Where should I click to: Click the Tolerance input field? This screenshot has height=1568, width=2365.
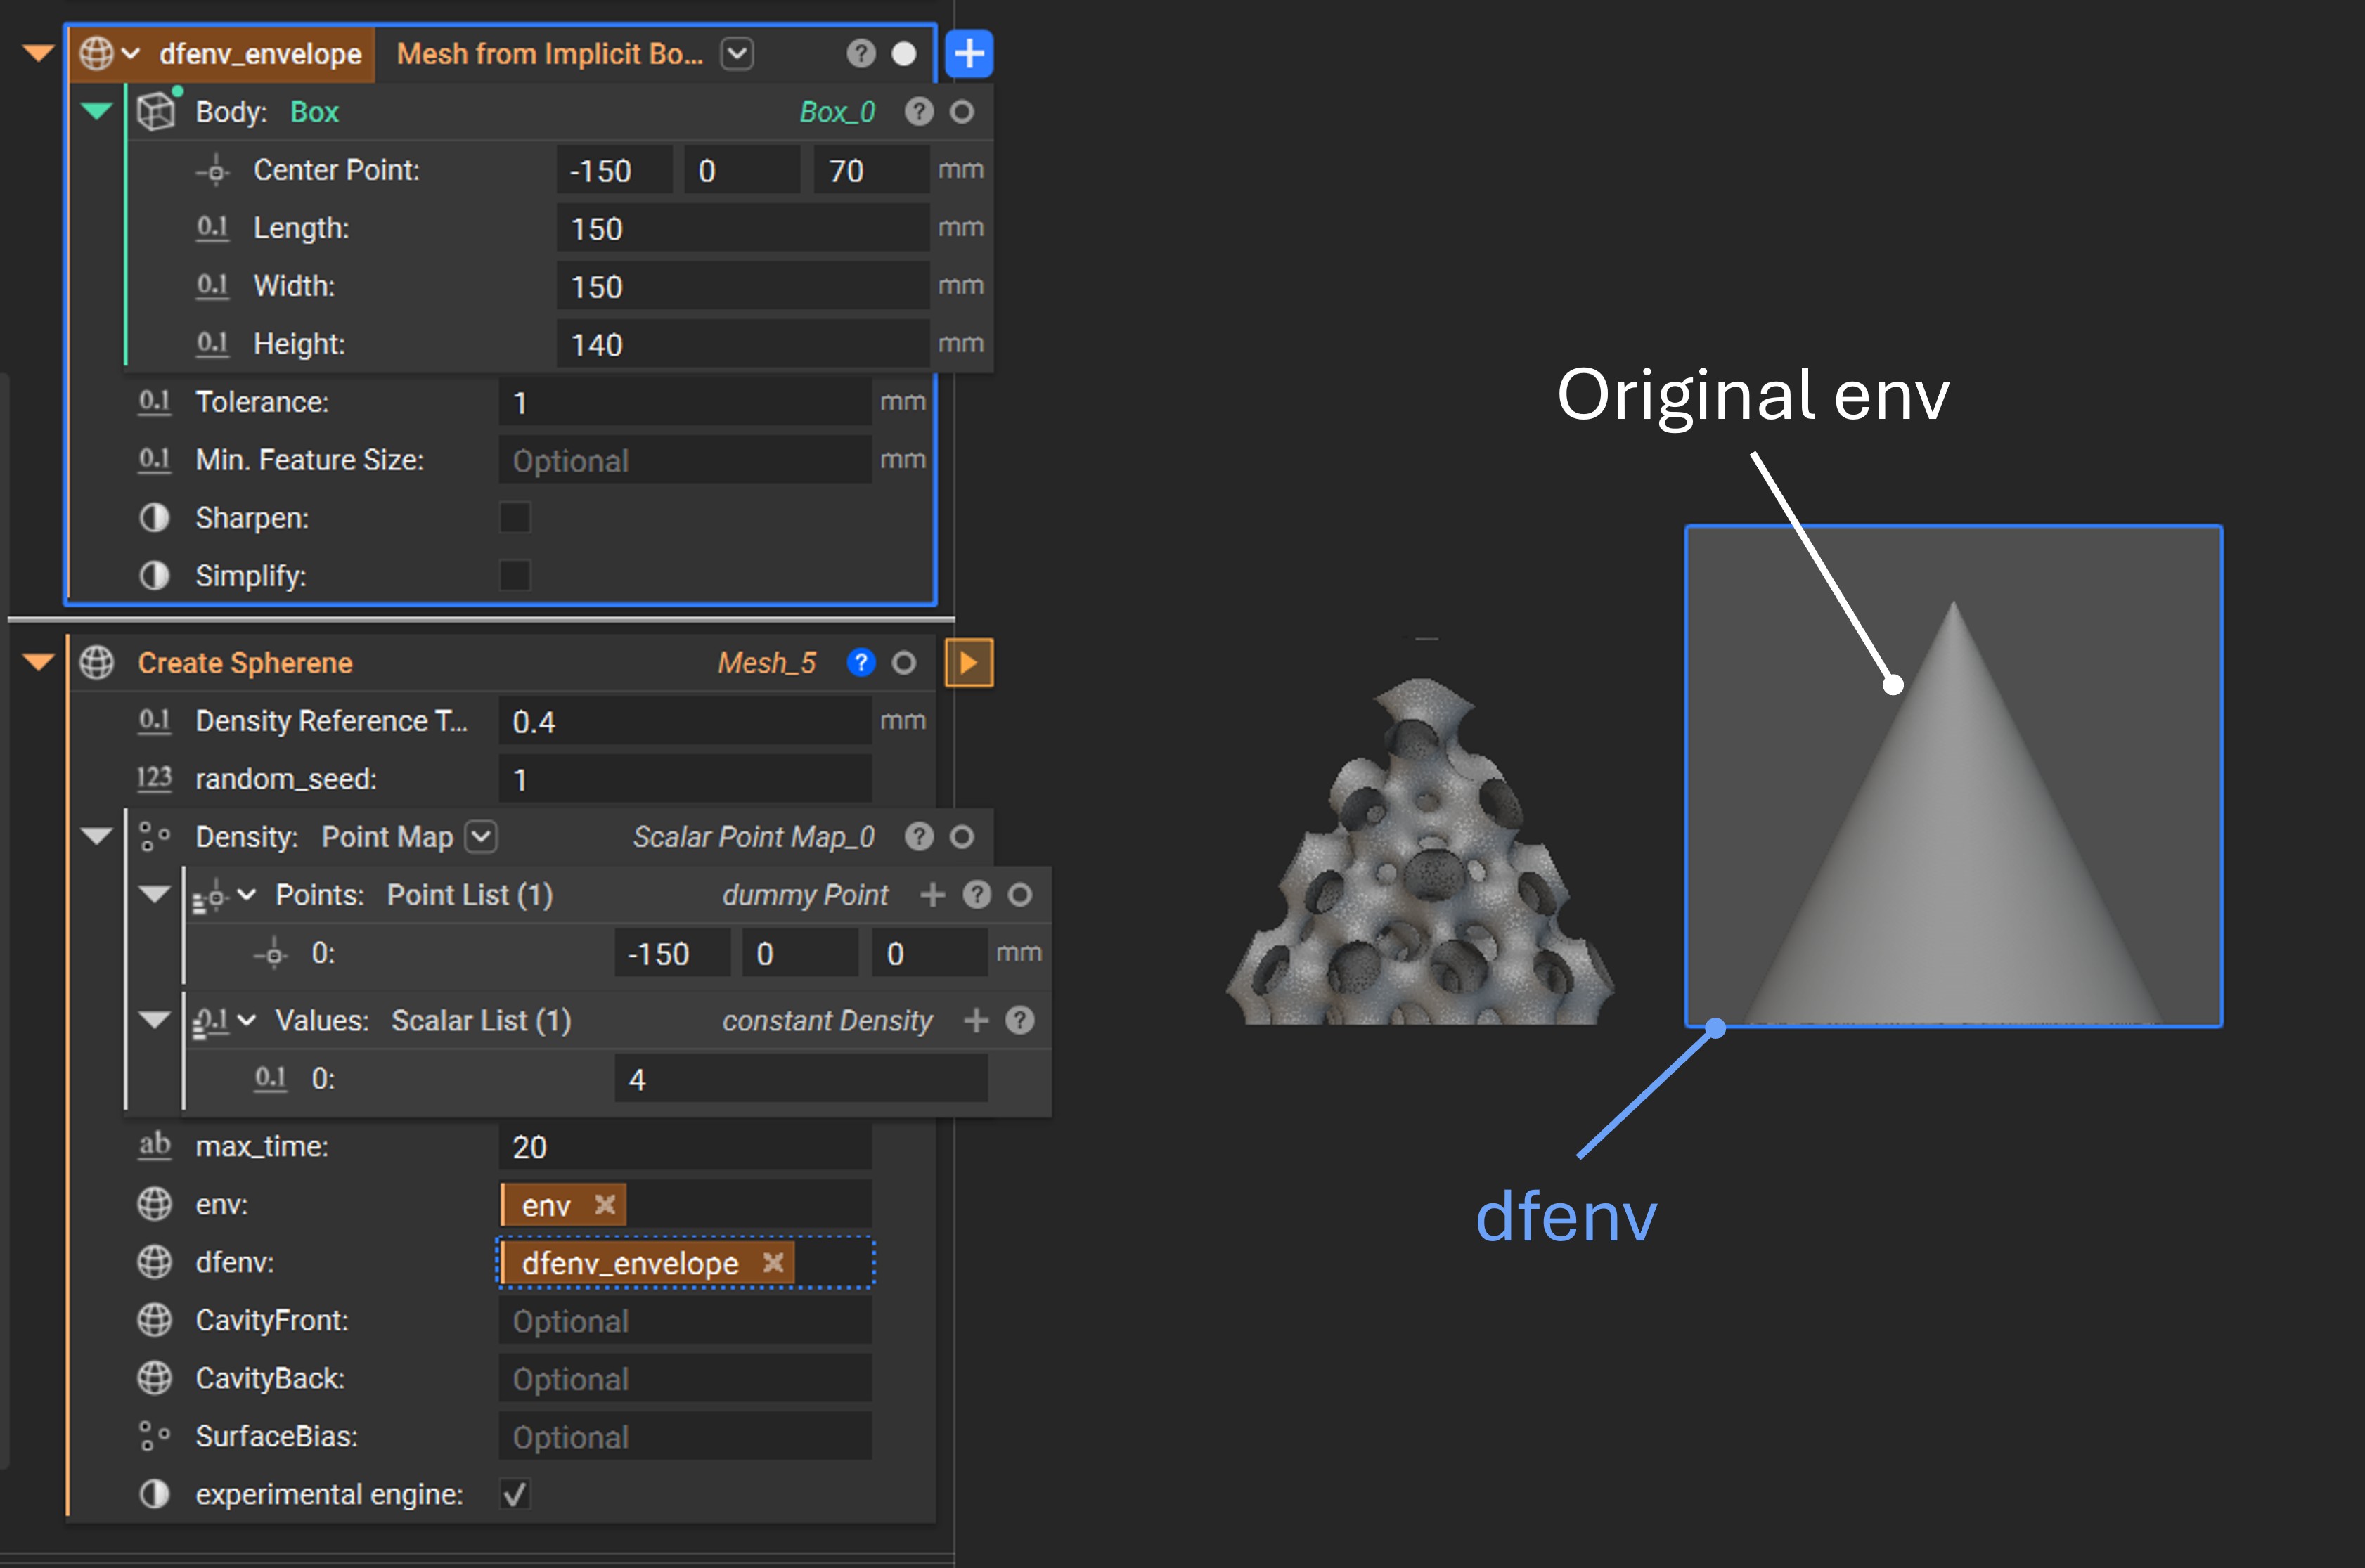pyautogui.click(x=684, y=403)
